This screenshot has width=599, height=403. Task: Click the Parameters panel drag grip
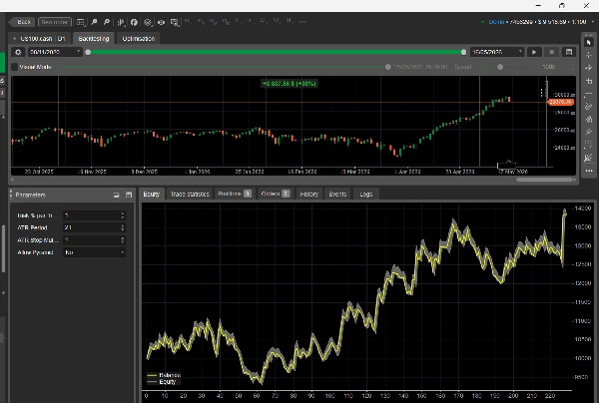(x=11, y=195)
